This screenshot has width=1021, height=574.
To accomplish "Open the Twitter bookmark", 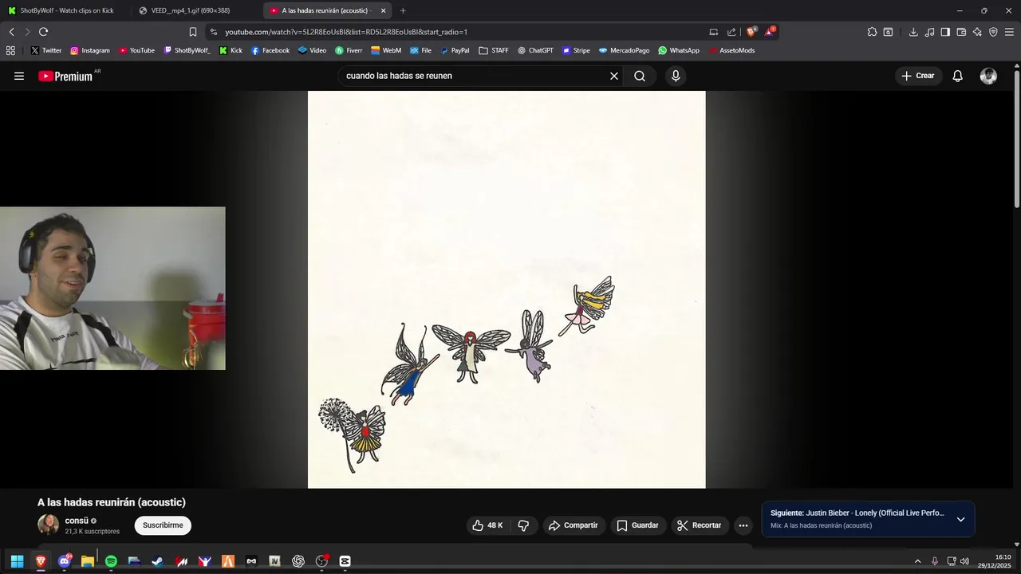I will [x=45, y=50].
